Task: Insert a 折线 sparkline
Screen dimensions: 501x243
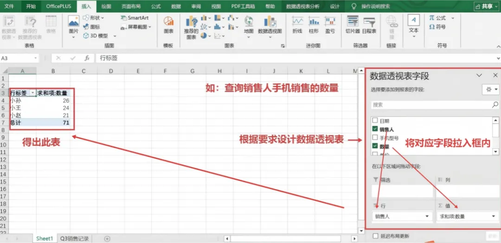Action: point(297,25)
